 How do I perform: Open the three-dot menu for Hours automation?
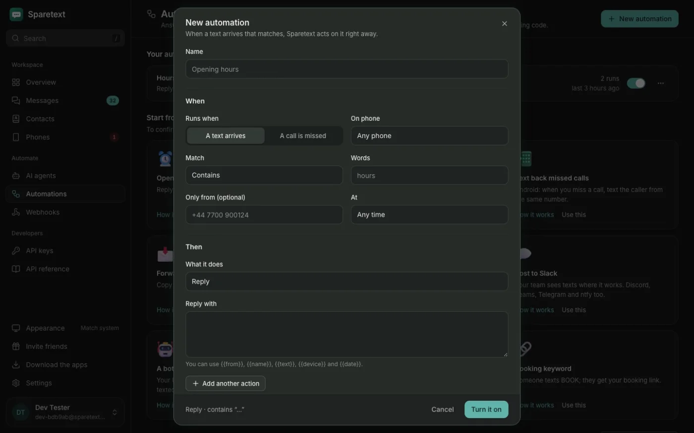(x=660, y=83)
